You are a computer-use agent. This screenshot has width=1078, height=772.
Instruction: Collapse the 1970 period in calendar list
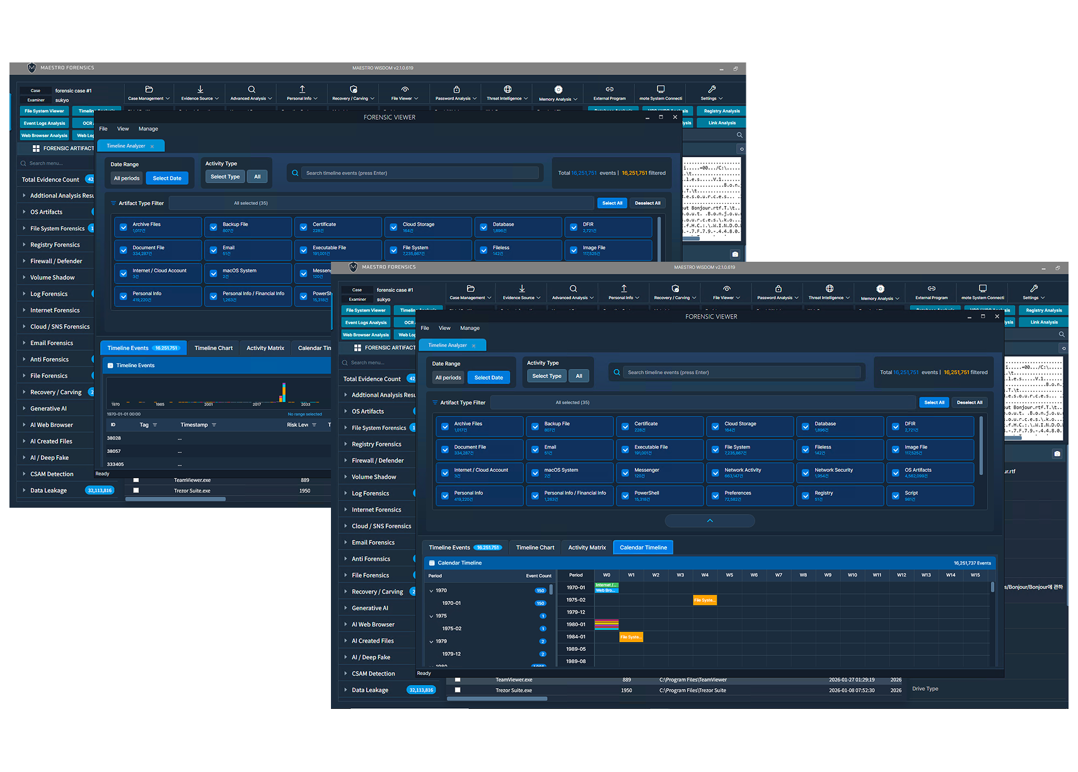431,591
